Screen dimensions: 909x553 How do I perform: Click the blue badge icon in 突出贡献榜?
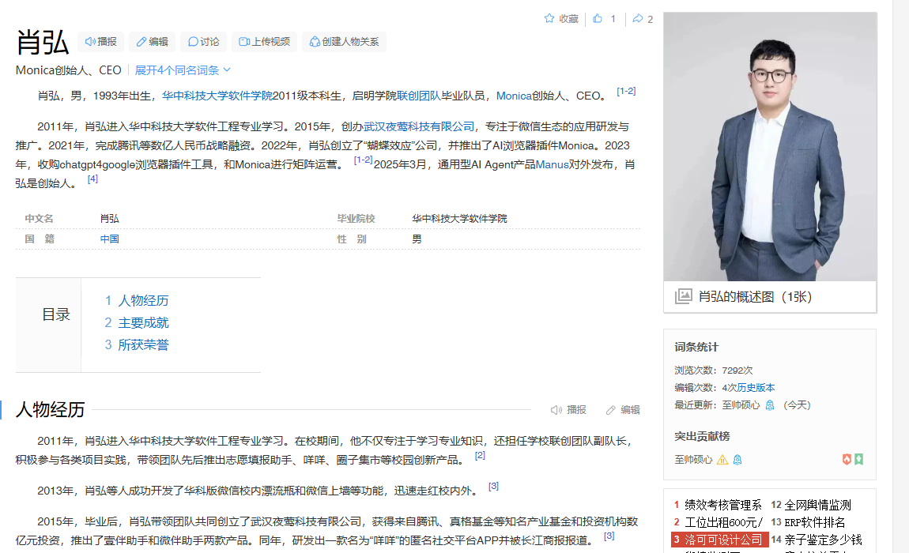[737, 460]
